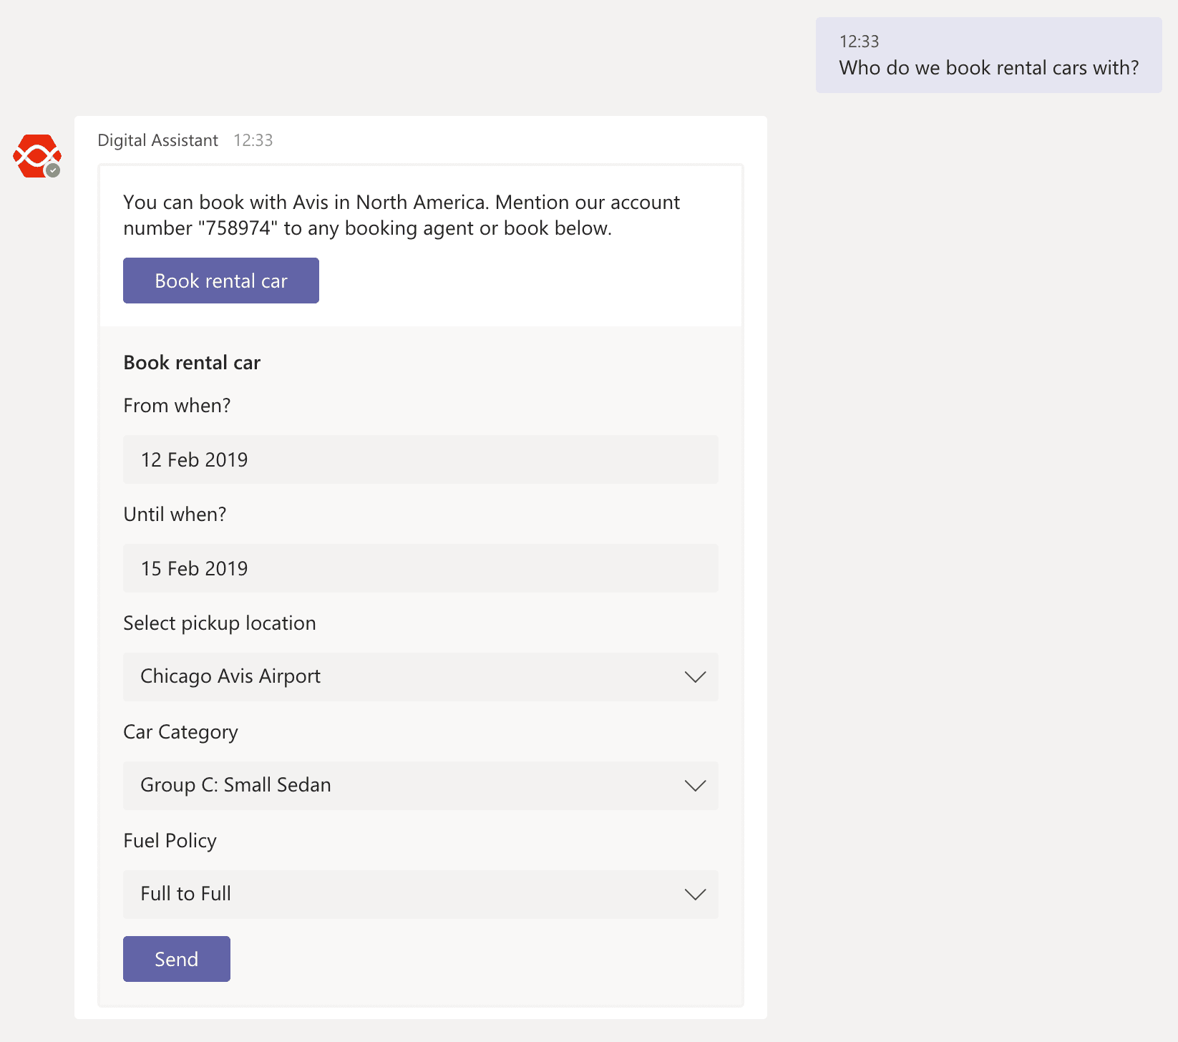
Task: Click the 12:33 timestamp beside Digital Assistant
Action: (x=253, y=140)
